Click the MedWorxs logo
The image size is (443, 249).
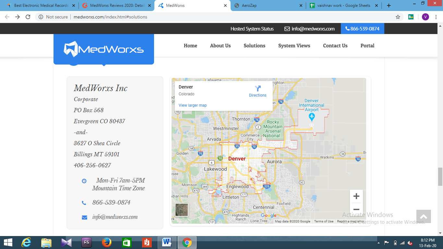(104, 49)
